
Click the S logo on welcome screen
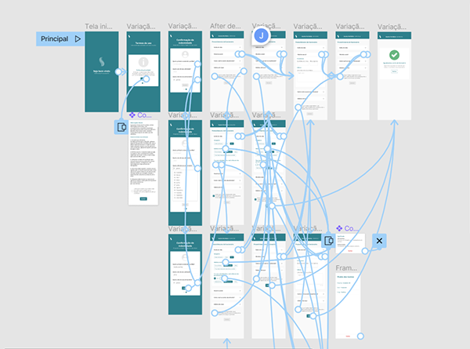click(x=102, y=61)
